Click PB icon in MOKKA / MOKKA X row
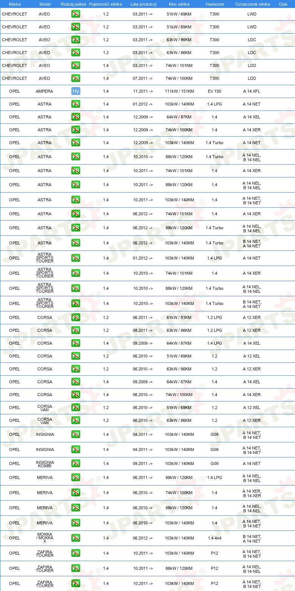Image resolution: width=295 pixels, height=591 pixels. click(76, 538)
